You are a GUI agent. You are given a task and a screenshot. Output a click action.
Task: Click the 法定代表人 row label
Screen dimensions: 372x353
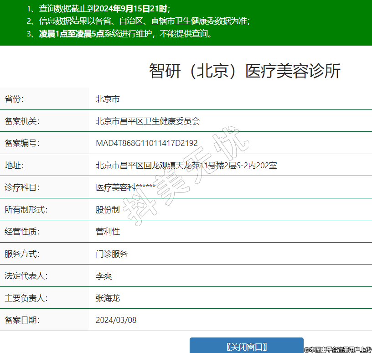pos(26,276)
